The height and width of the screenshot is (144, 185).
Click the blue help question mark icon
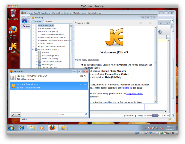pos(160,32)
